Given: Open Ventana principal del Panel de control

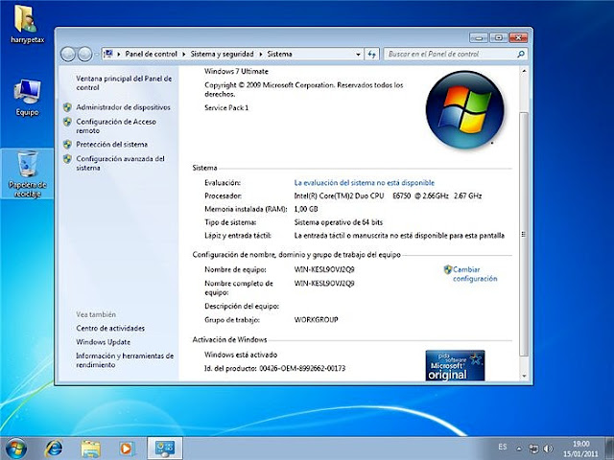Looking at the screenshot, I should tap(124, 83).
